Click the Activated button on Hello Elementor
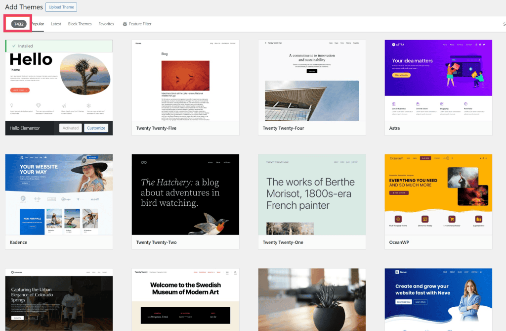Image resolution: width=506 pixels, height=331 pixels. coord(70,128)
